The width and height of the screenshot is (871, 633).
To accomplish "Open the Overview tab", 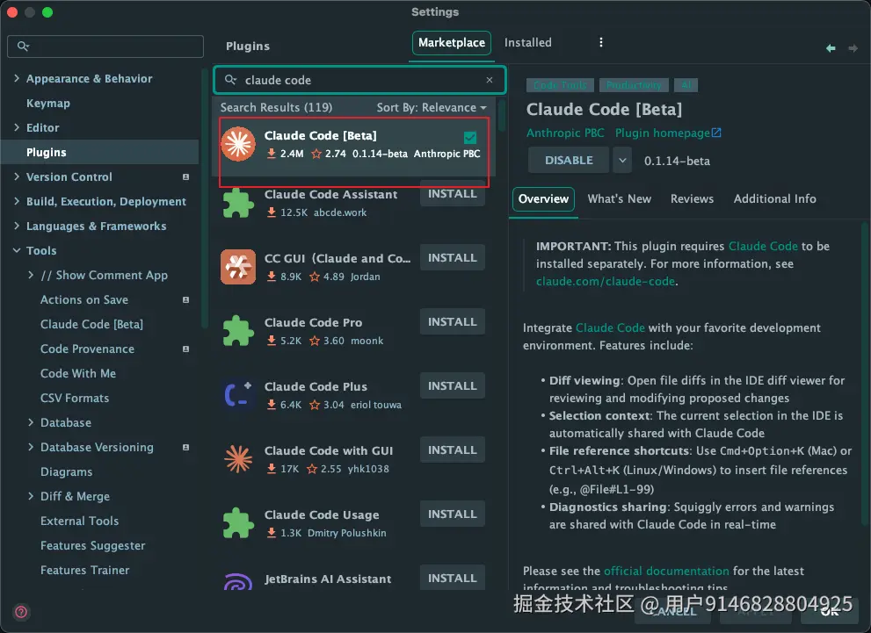I will 543,198.
